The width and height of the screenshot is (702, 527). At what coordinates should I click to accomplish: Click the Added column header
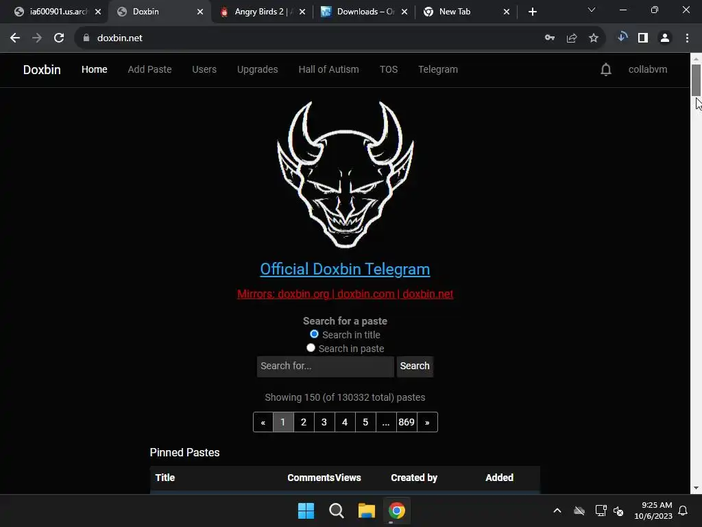499,478
